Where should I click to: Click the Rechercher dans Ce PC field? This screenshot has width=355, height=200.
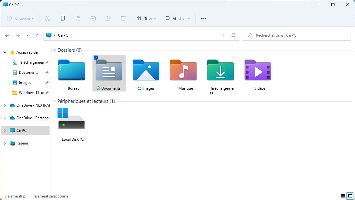(297, 35)
